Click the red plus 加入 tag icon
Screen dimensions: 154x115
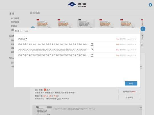(x=45, y=89)
